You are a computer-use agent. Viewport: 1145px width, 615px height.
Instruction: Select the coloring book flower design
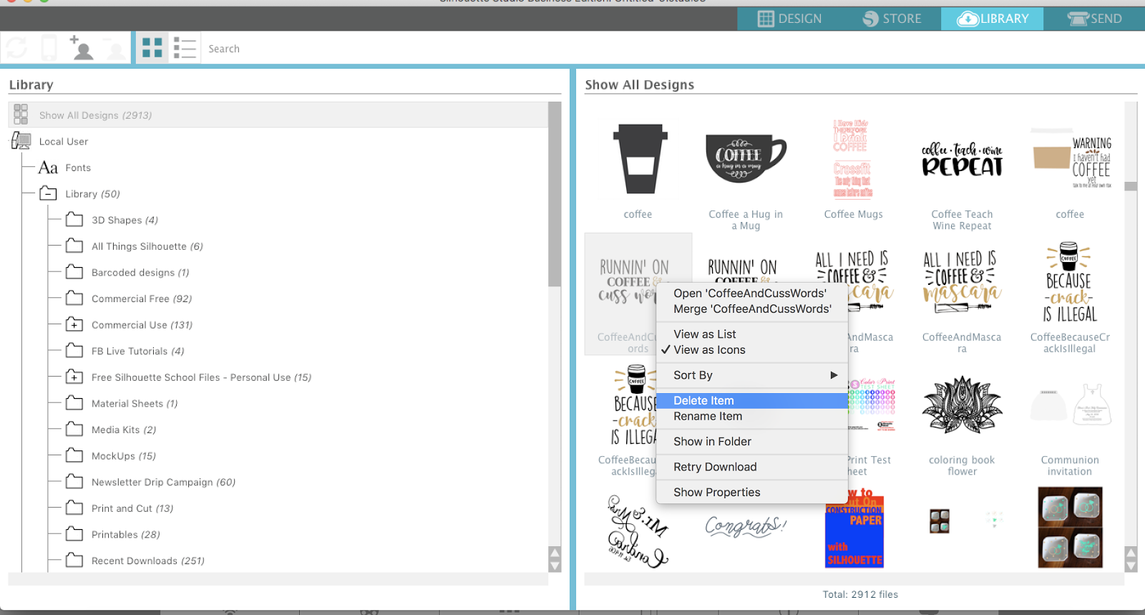point(962,406)
